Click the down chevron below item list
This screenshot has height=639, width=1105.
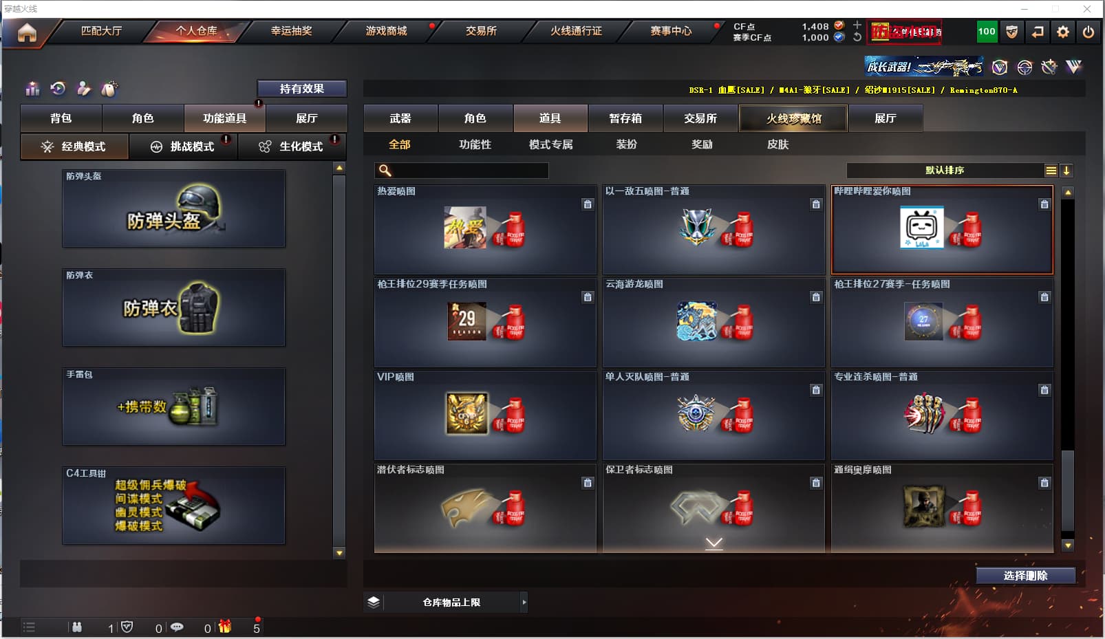[714, 543]
